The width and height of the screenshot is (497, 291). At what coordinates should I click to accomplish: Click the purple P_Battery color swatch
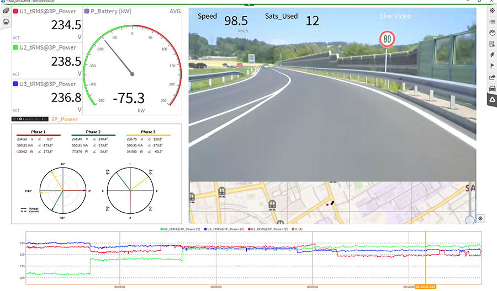coord(86,11)
